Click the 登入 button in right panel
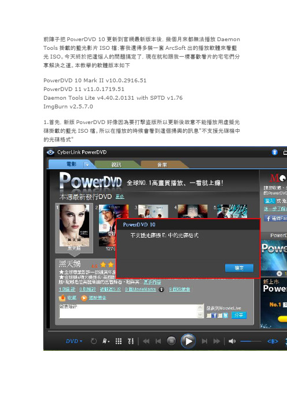Viewport: 287px width, 407px height. coord(269,201)
